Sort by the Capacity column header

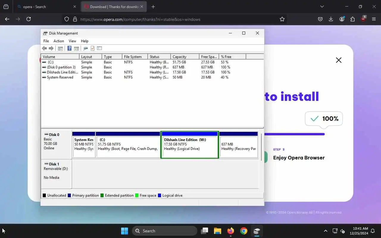click(185, 57)
